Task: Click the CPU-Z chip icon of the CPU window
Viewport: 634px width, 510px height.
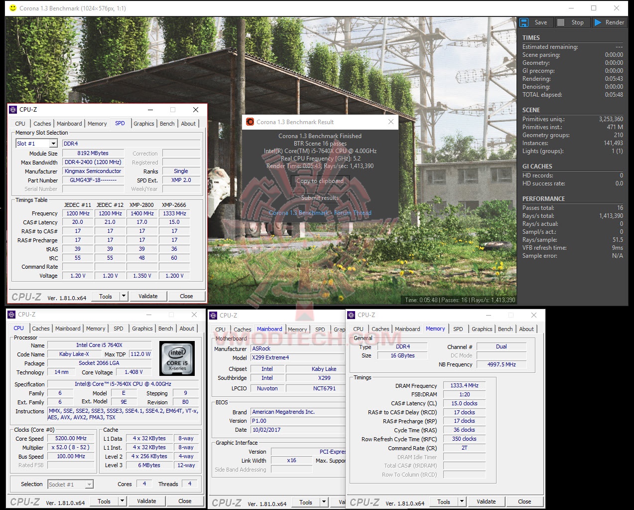Action: click(x=11, y=315)
